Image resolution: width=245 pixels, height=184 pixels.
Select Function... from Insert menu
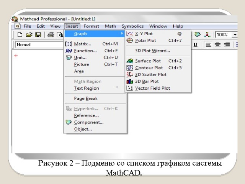click(95, 51)
